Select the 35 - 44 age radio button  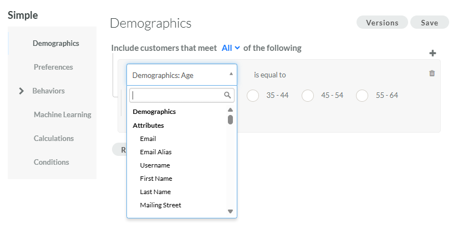coord(253,96)
